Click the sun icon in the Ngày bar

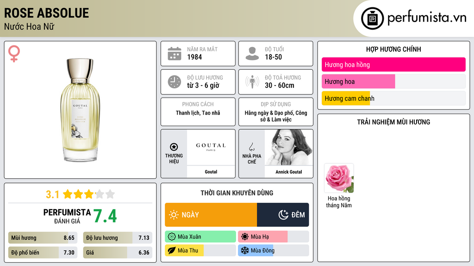click(174, 215)
